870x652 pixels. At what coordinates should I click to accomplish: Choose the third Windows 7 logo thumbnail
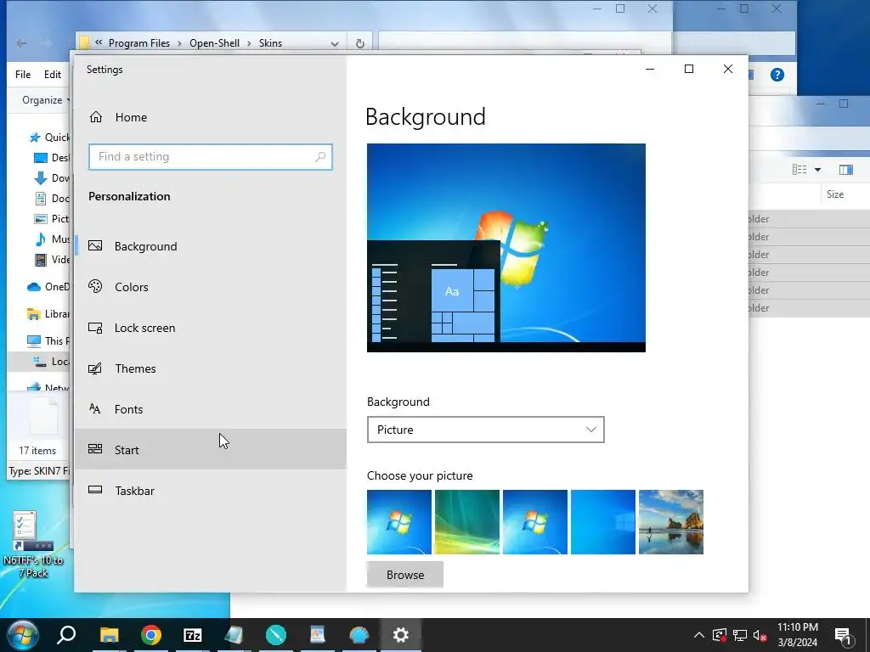click(x=535, y=522)
